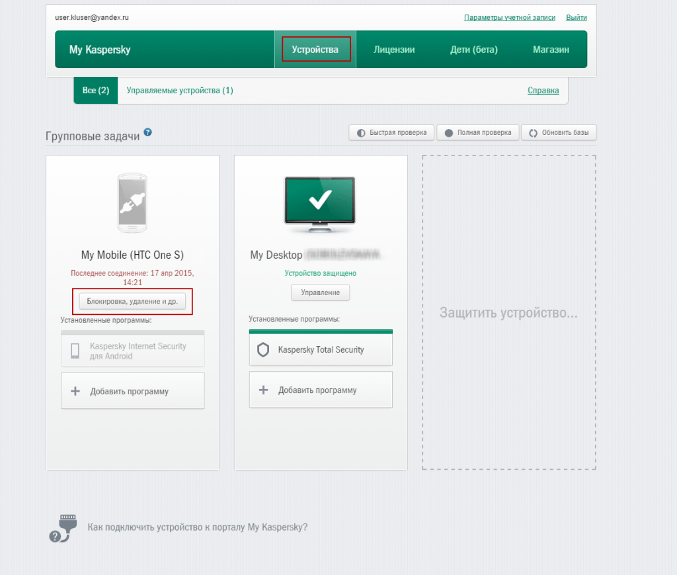Show Управляемые устройства (1) filter
The height and width of the screenshot is (575, 677).
pos(180,91)
